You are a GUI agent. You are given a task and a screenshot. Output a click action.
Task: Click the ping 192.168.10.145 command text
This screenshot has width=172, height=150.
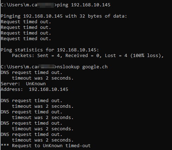(x=84, y=5)
